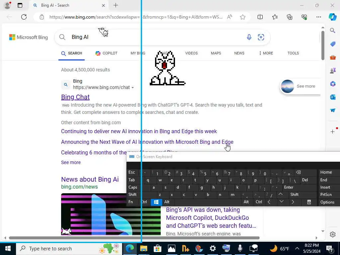The height and width of the screenshot is (255, 340).
Task: Click the horizontal page scrollbar
Action: coord(134,238)
